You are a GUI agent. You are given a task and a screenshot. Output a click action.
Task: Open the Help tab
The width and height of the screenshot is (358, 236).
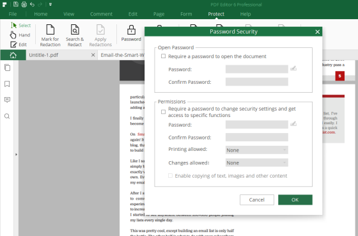tap(245, 14)
